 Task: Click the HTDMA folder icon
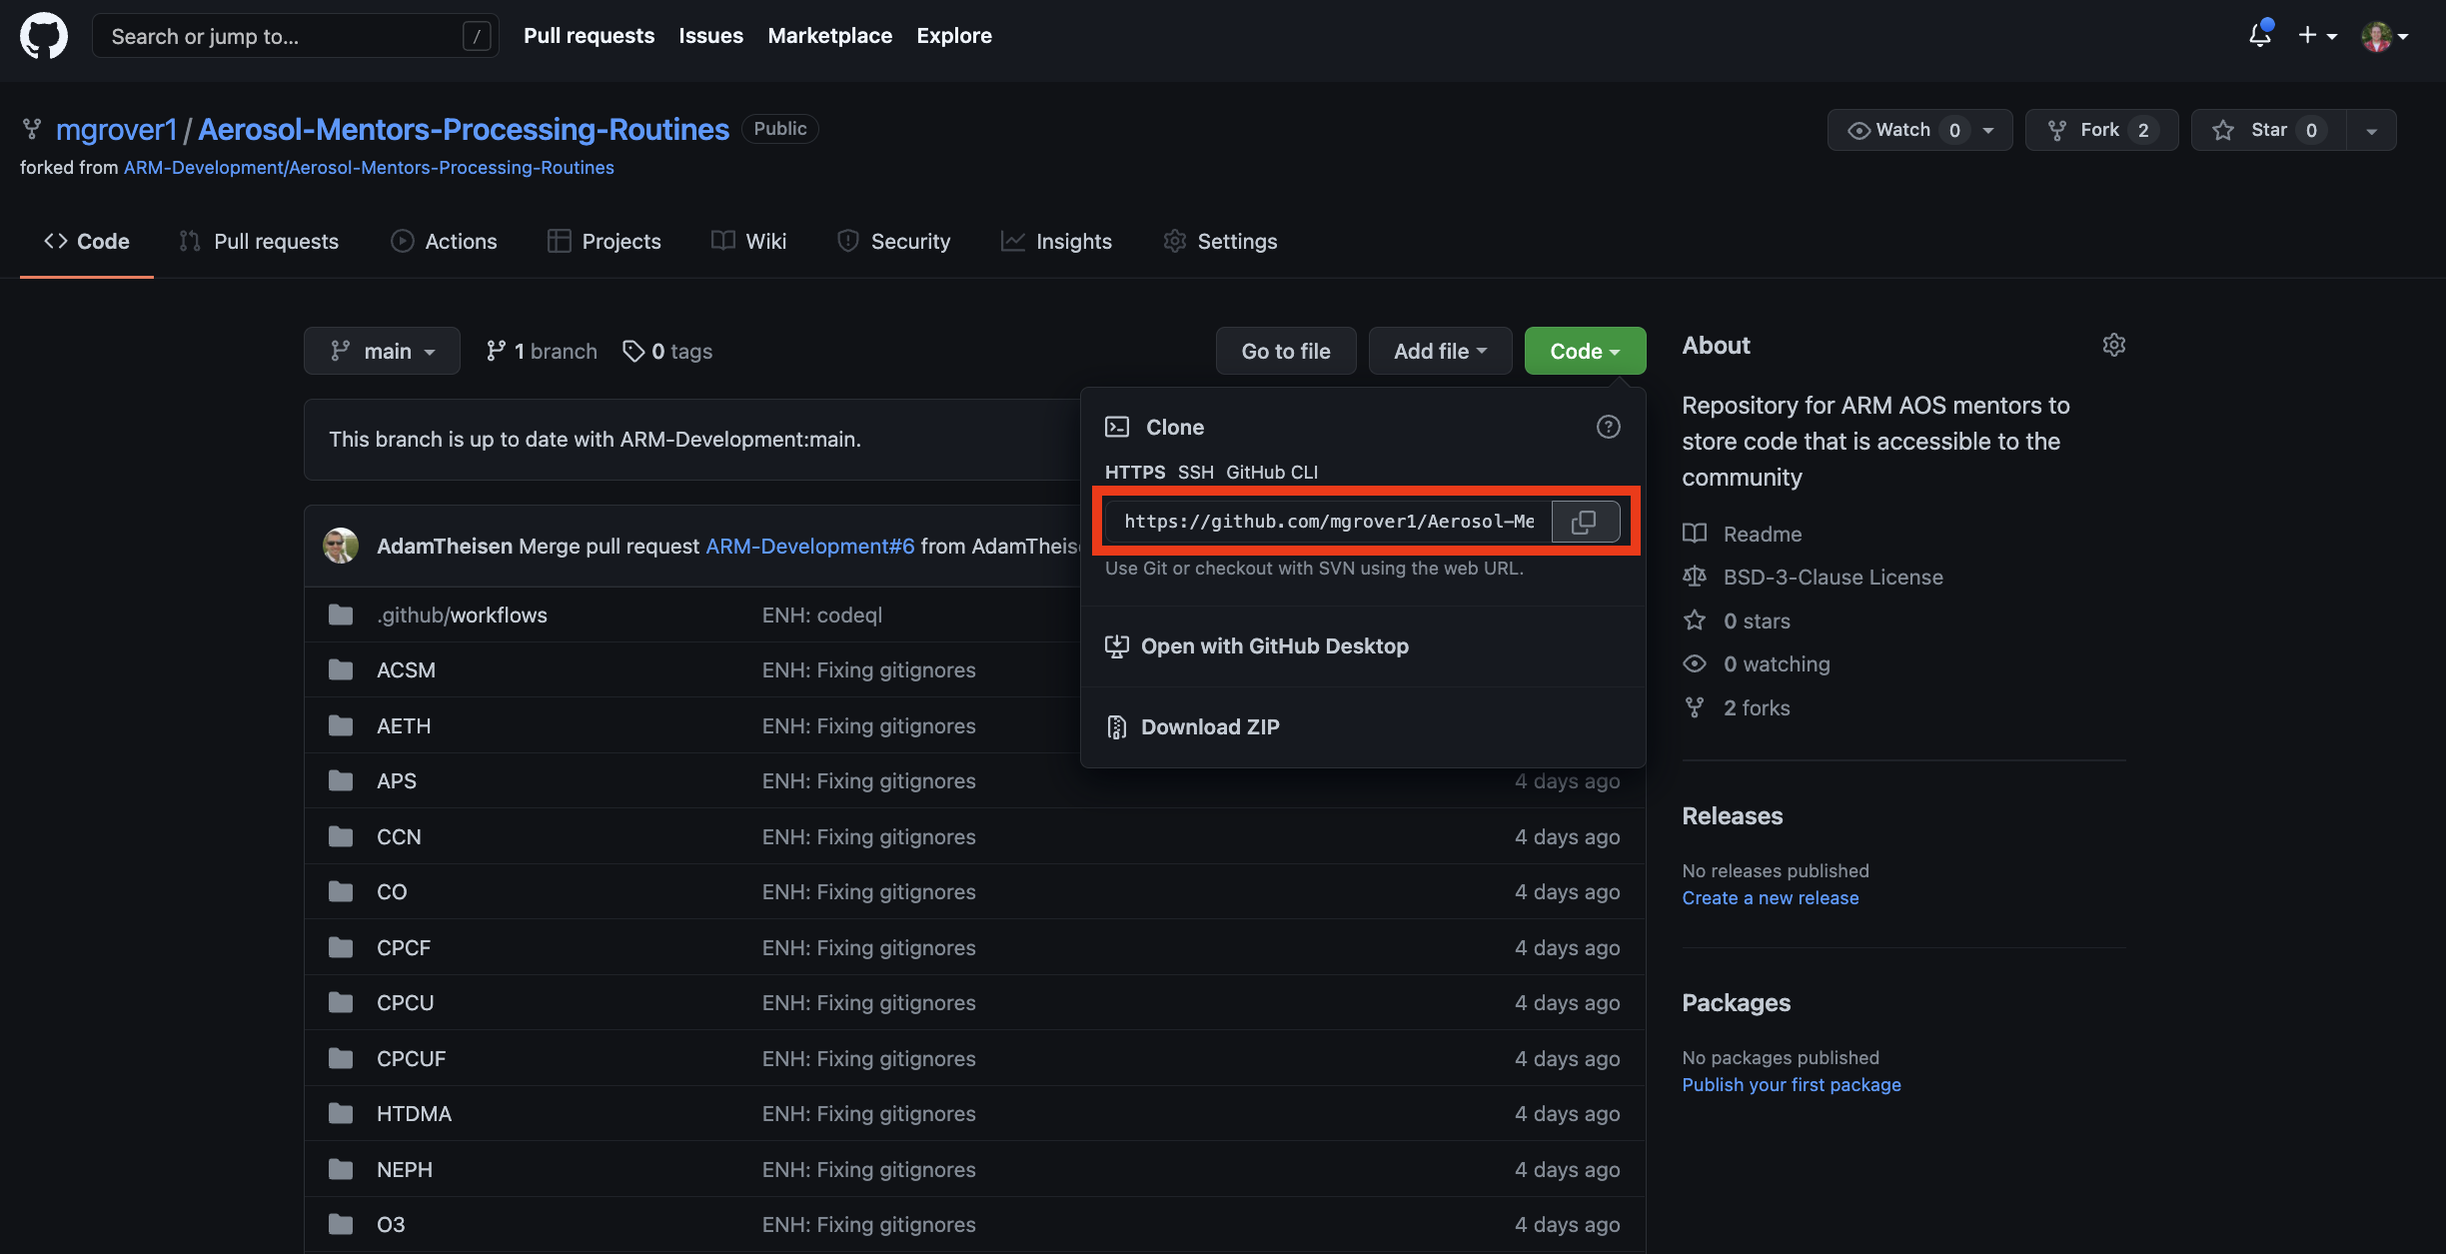point(341,1113)
